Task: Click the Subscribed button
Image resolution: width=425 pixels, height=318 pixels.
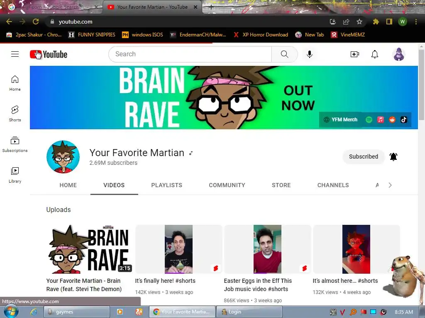Action: tap(364, 157)
